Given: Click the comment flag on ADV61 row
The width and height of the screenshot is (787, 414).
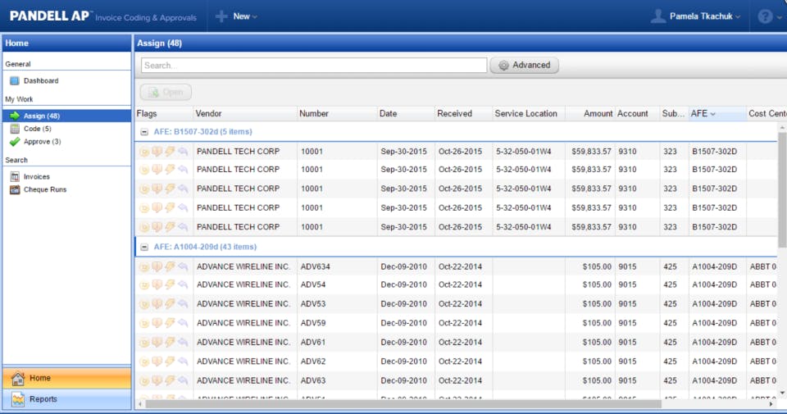Looking at the screenshot, I should [x=157, y=342].
